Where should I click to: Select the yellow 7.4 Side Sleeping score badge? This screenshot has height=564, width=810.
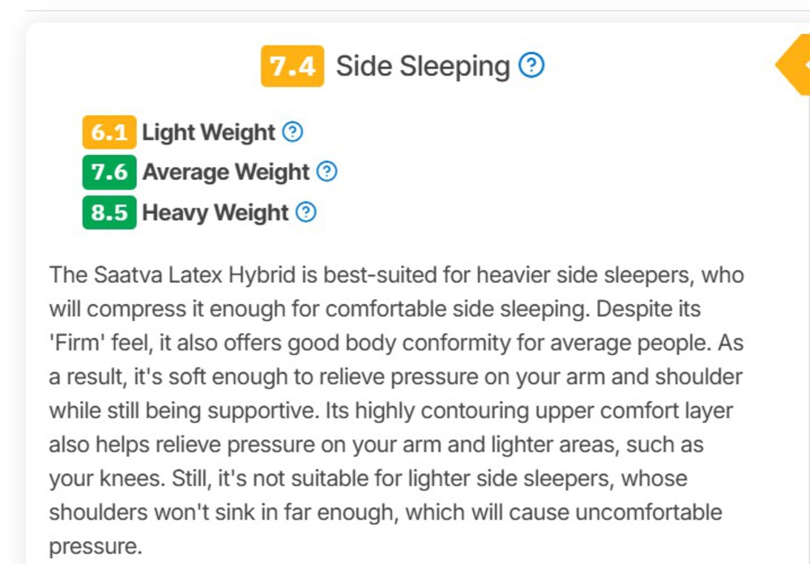292,66
